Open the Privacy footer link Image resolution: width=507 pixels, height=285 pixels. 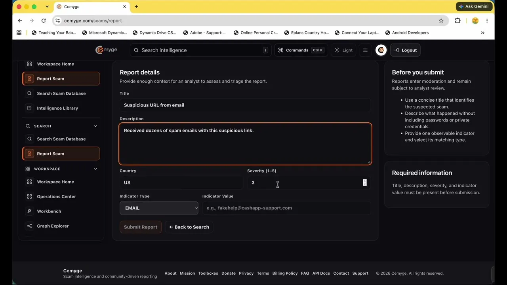click(246, 273)
